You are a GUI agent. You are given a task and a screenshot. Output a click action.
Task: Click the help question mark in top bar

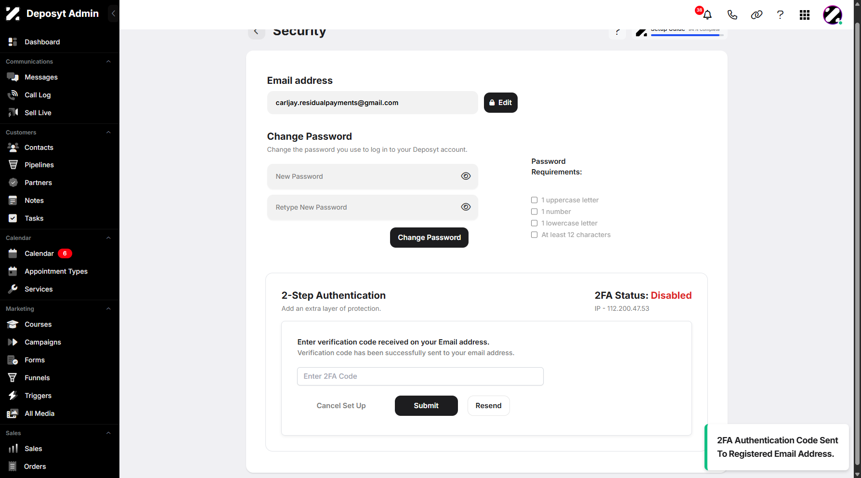coord(780,15)
